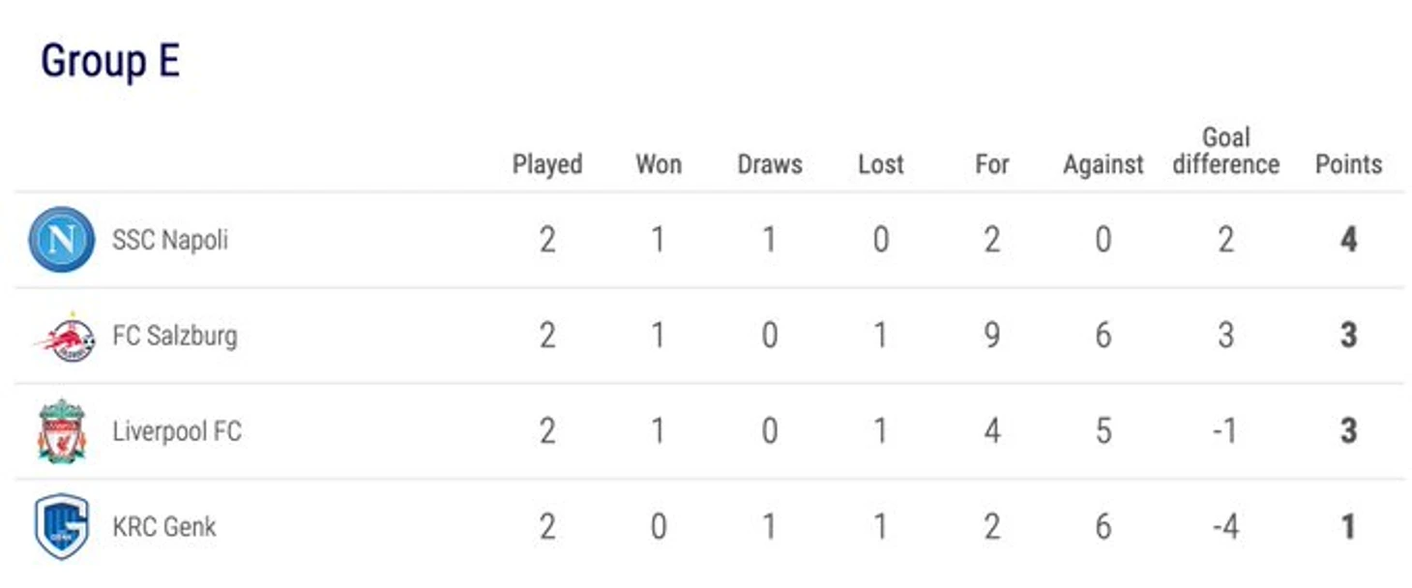Click the KRC Genk shield logo
Screen dimensions: 1412x588
(62, 526)
